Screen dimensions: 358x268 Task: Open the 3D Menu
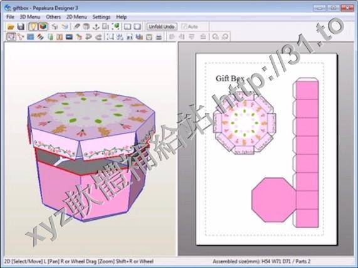[29, 17]
